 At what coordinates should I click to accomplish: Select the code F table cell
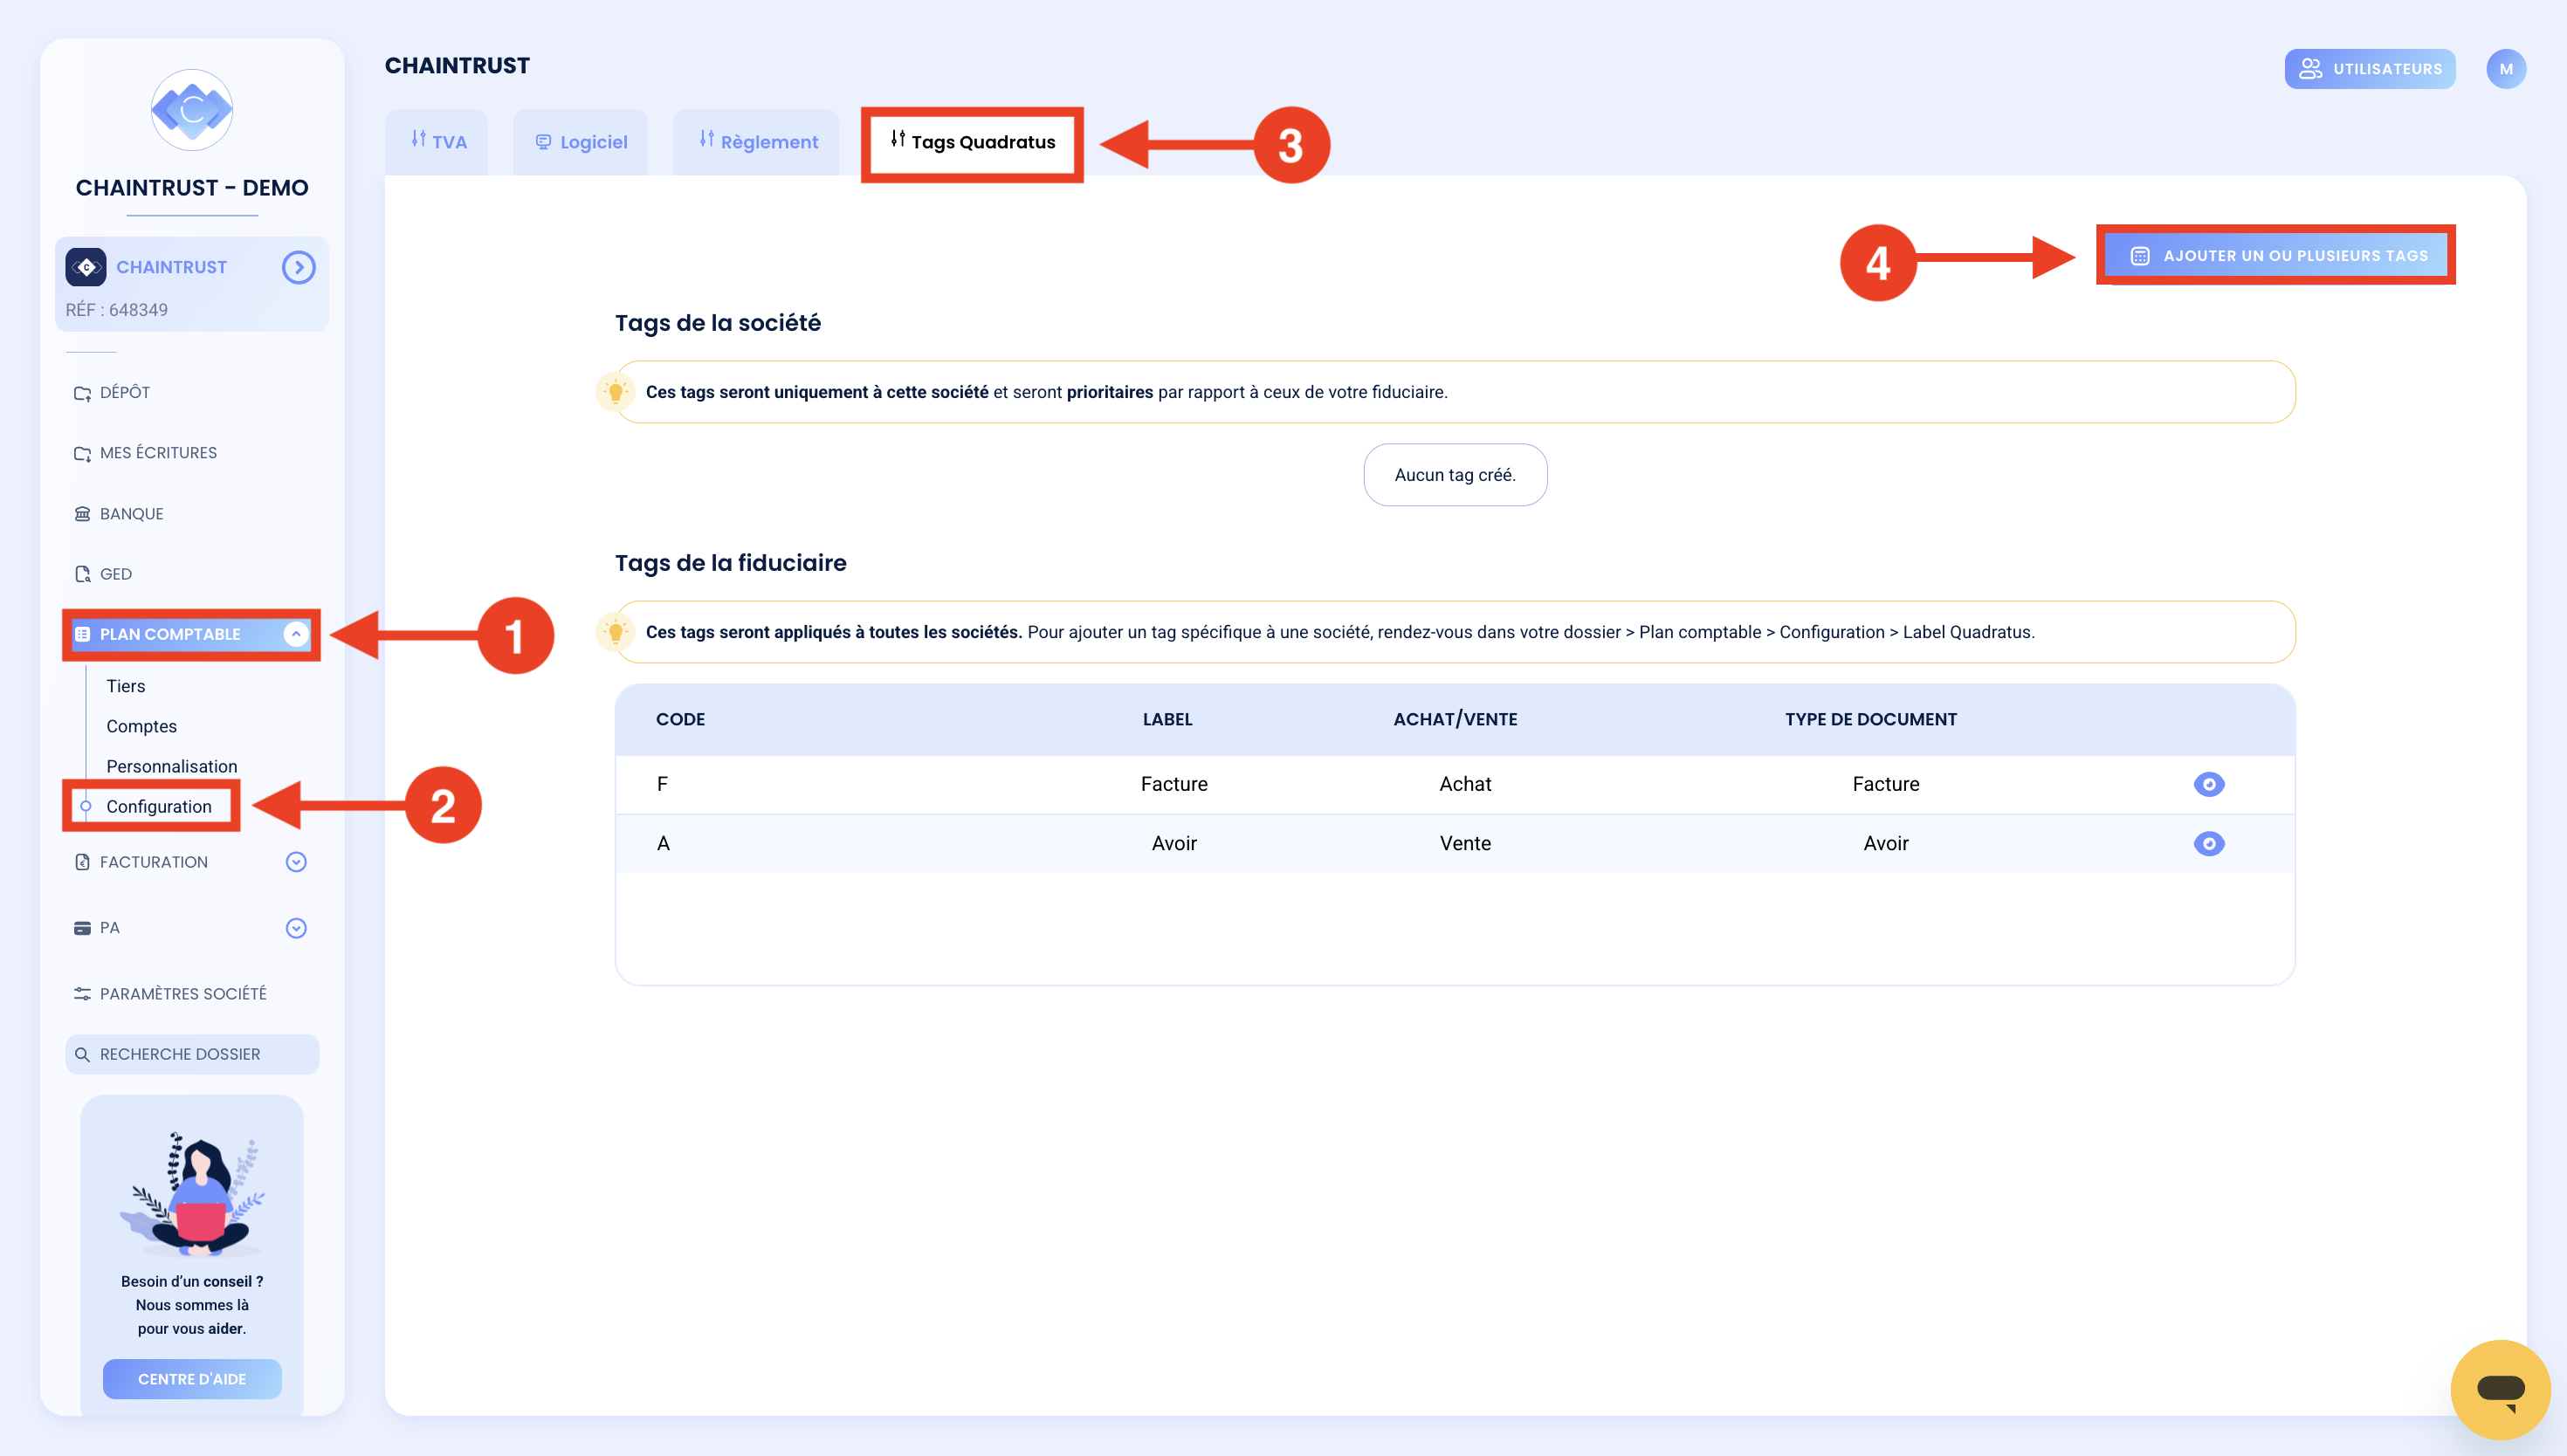point(662,785)
